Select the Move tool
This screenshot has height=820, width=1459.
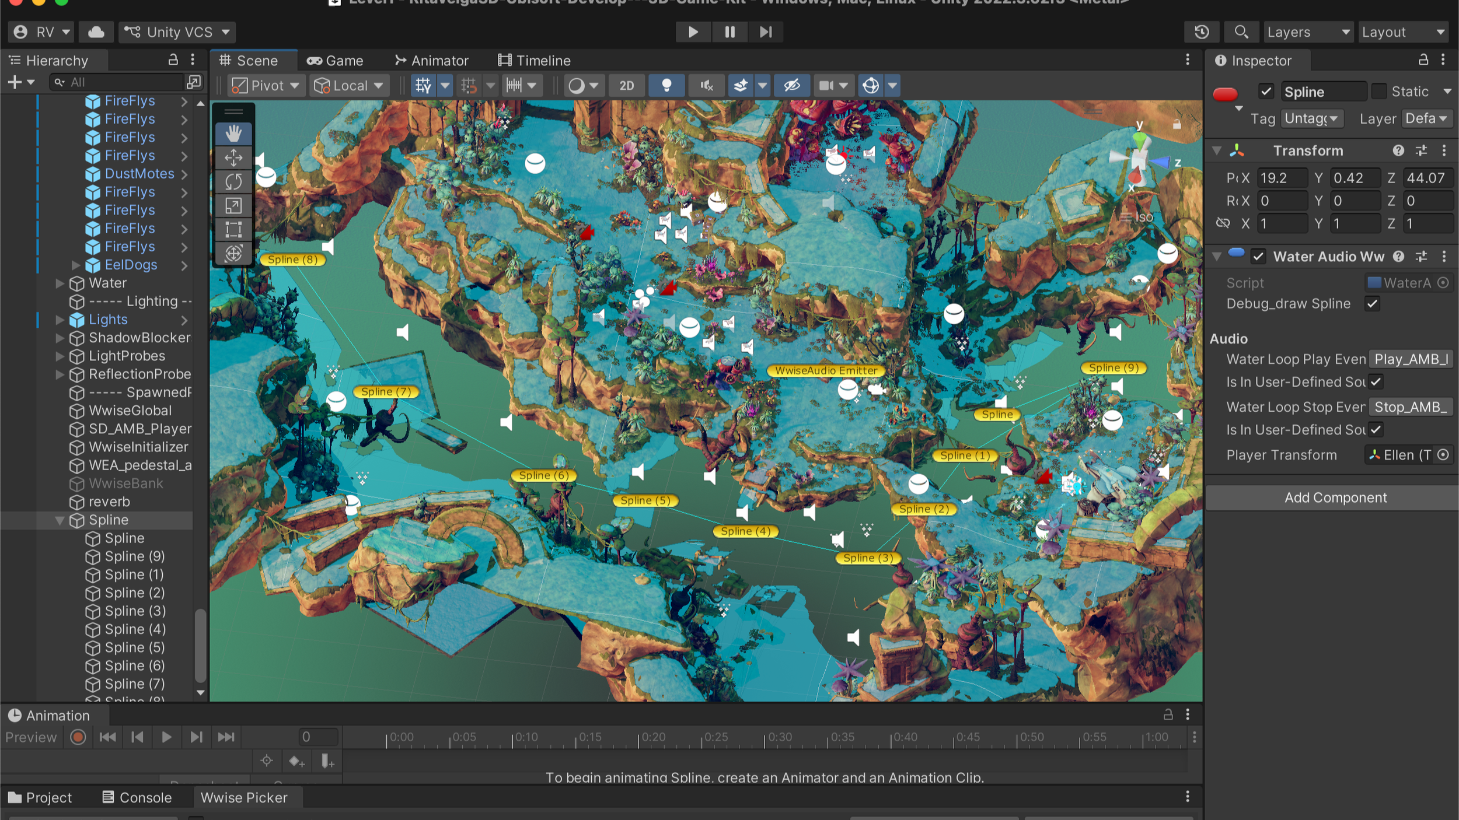[x=233, y=157]
